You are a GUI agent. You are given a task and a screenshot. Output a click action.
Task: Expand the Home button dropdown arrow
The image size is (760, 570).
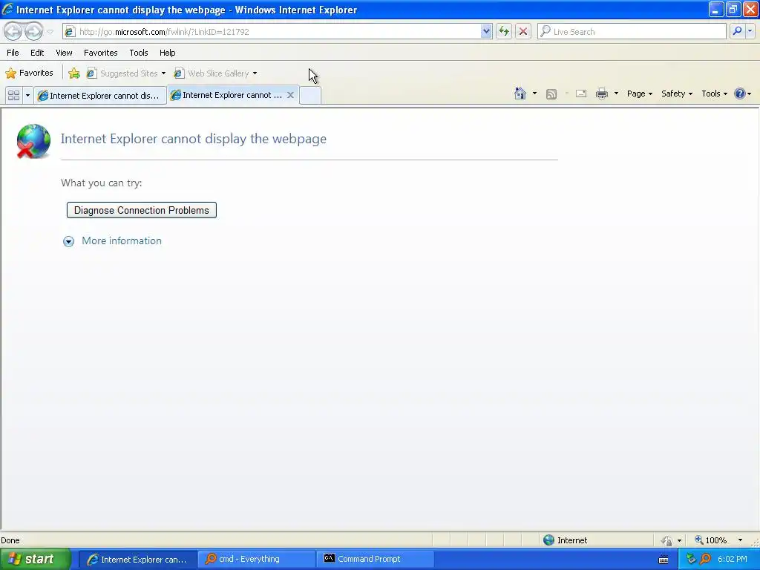(x=534, y=94)
